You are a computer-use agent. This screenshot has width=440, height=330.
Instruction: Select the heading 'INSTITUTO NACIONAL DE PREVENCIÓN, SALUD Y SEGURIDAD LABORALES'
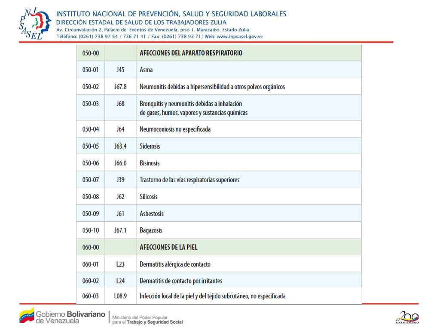pyautogui.click(x=171, y=14)
